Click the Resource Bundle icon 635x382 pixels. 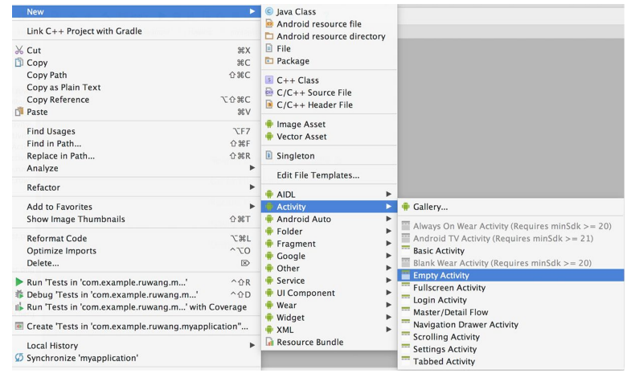tap(269, 343)
